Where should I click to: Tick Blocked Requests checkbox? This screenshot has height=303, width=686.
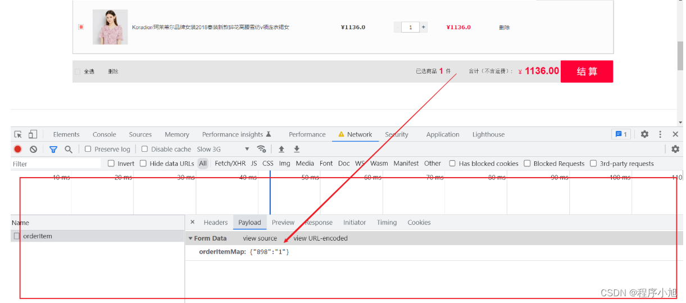coord(527,164)
